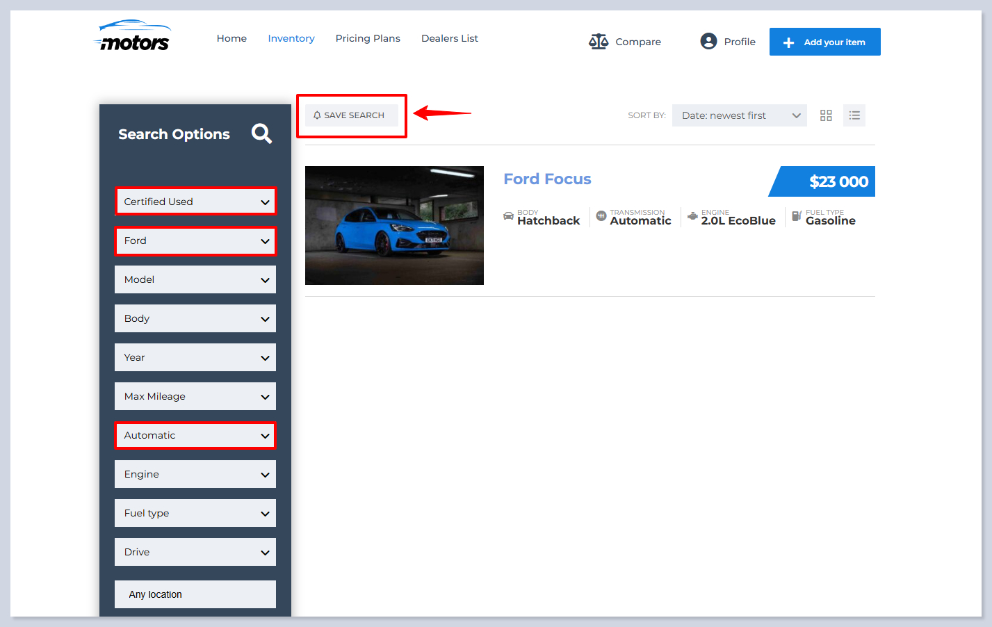Click the search magnifier icon in Search Options
Image resolution: width=992 pixels, height=627 pixels.
[261, 133]
